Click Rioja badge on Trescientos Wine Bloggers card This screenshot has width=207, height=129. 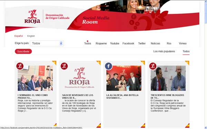(153, 66)
